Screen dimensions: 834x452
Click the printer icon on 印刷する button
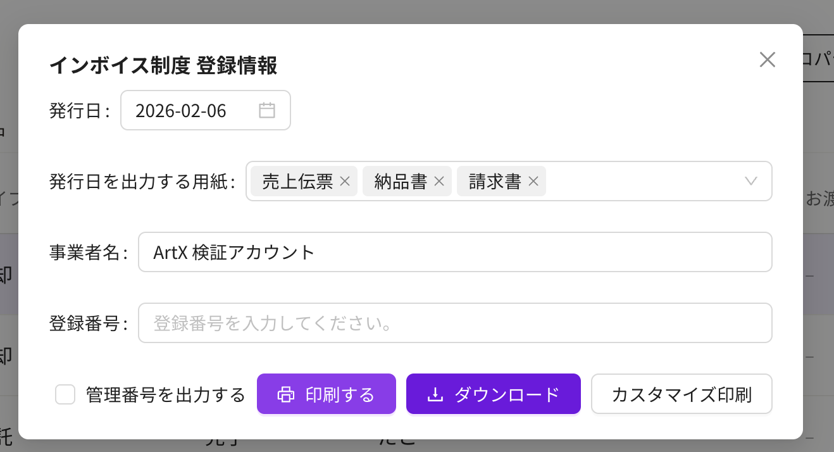click(x=287, y=394)
